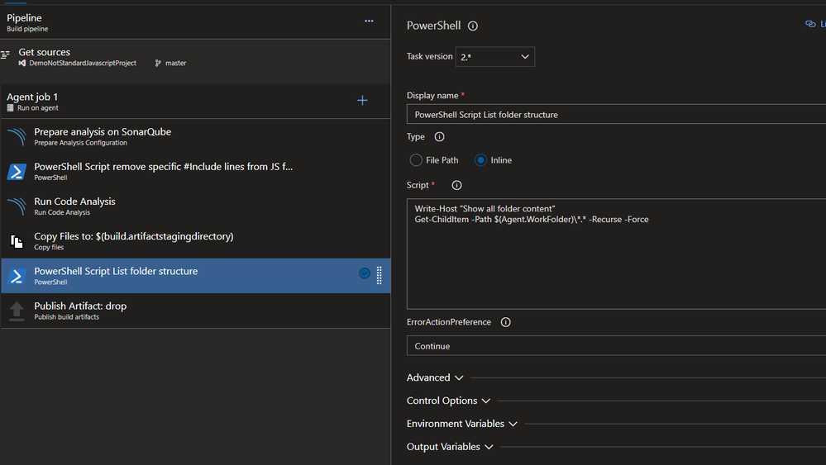Select PowerShell Script List folder structure task

195,276
